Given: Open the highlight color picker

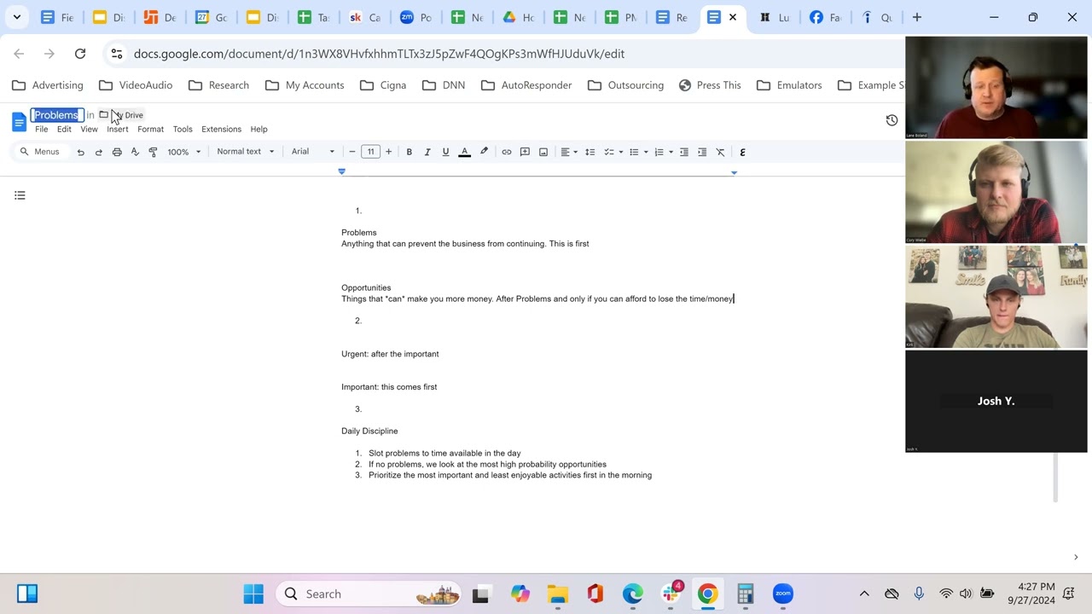Looking at the screenshot, I should 484,152.
